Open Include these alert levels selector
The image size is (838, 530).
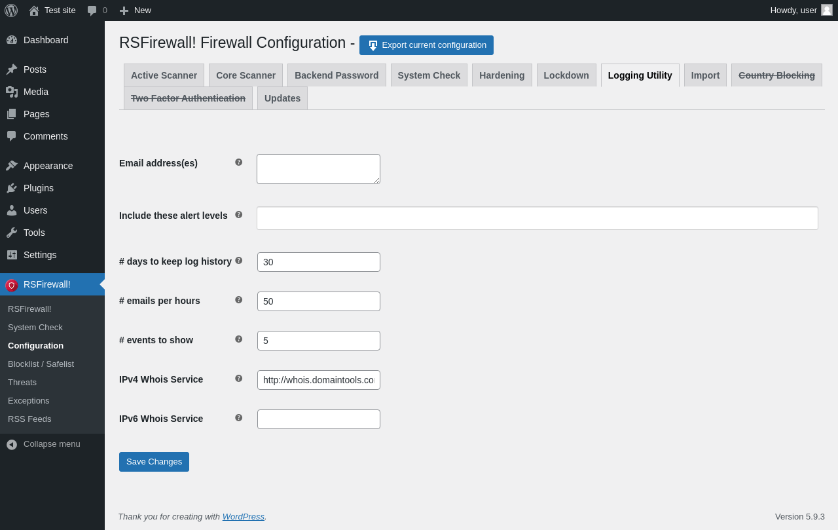coord(537,218)
